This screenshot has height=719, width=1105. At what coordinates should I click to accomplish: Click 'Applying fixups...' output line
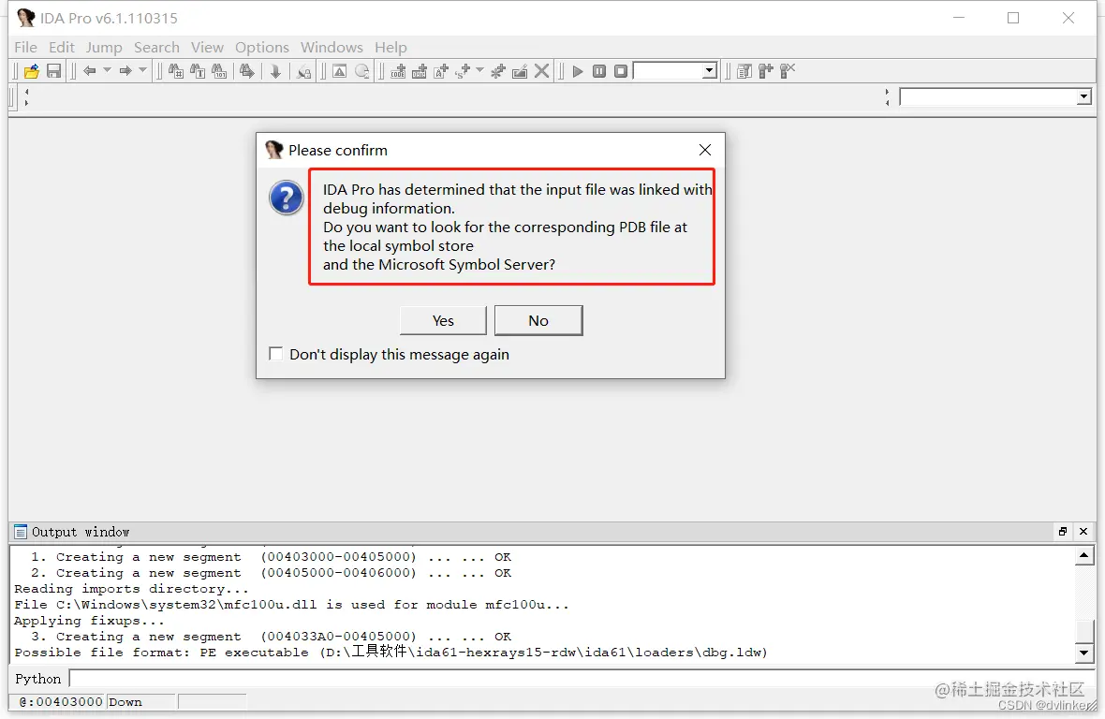point(89,621)
